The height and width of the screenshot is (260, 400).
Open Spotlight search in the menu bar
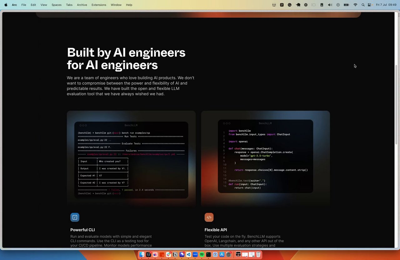click(x=363, y=5)
